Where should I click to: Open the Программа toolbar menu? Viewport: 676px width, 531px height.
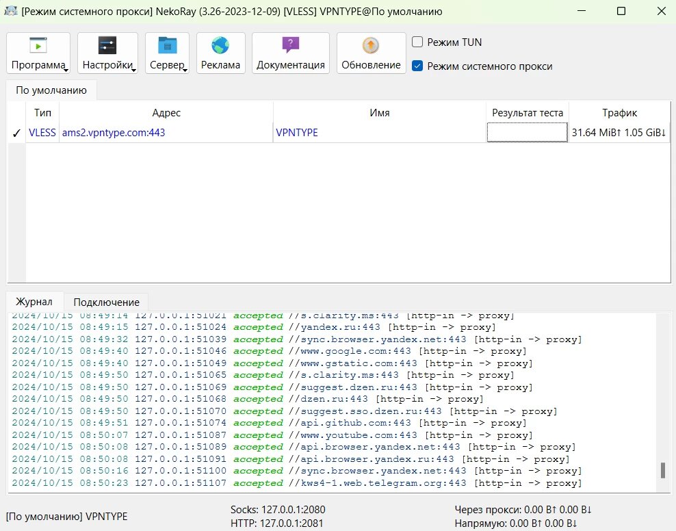[x=38, y=53]
